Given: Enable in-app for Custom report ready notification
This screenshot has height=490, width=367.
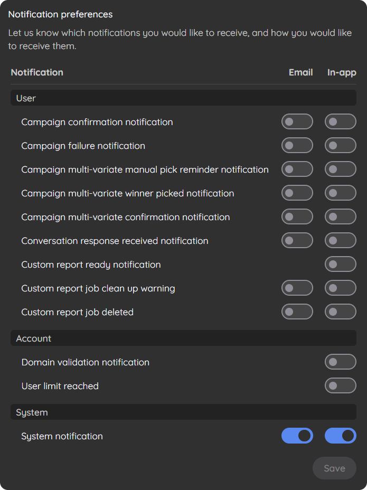Looking at the screenshot, I should click(341, 264).
